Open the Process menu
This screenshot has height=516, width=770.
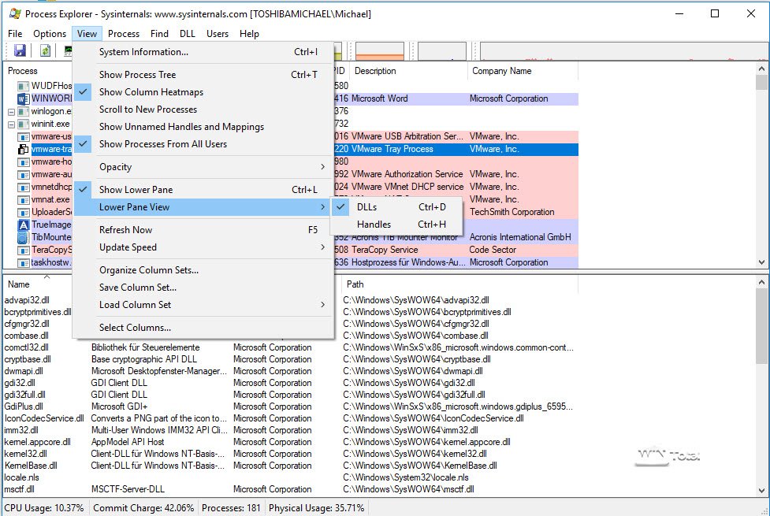coord(124,33)
